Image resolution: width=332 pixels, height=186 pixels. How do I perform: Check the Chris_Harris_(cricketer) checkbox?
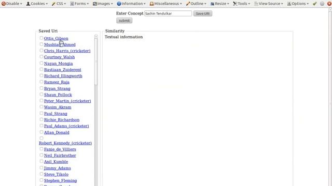pos(41,51)
